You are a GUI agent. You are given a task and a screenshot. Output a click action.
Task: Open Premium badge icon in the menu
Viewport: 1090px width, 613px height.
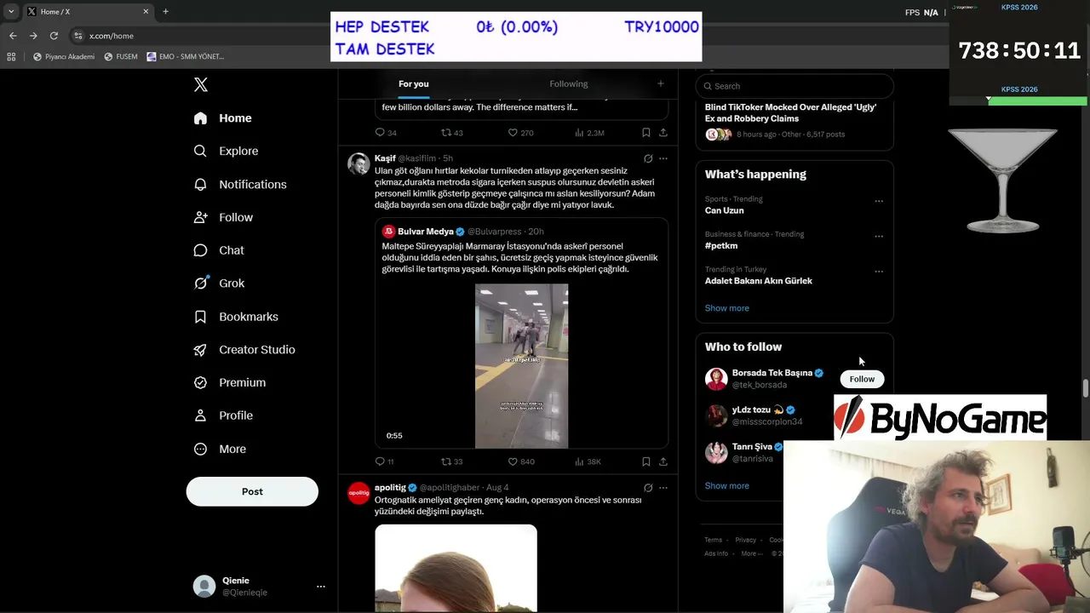point(200,383)
